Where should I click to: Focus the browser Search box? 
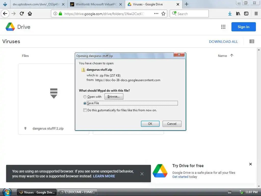[189, 14]
